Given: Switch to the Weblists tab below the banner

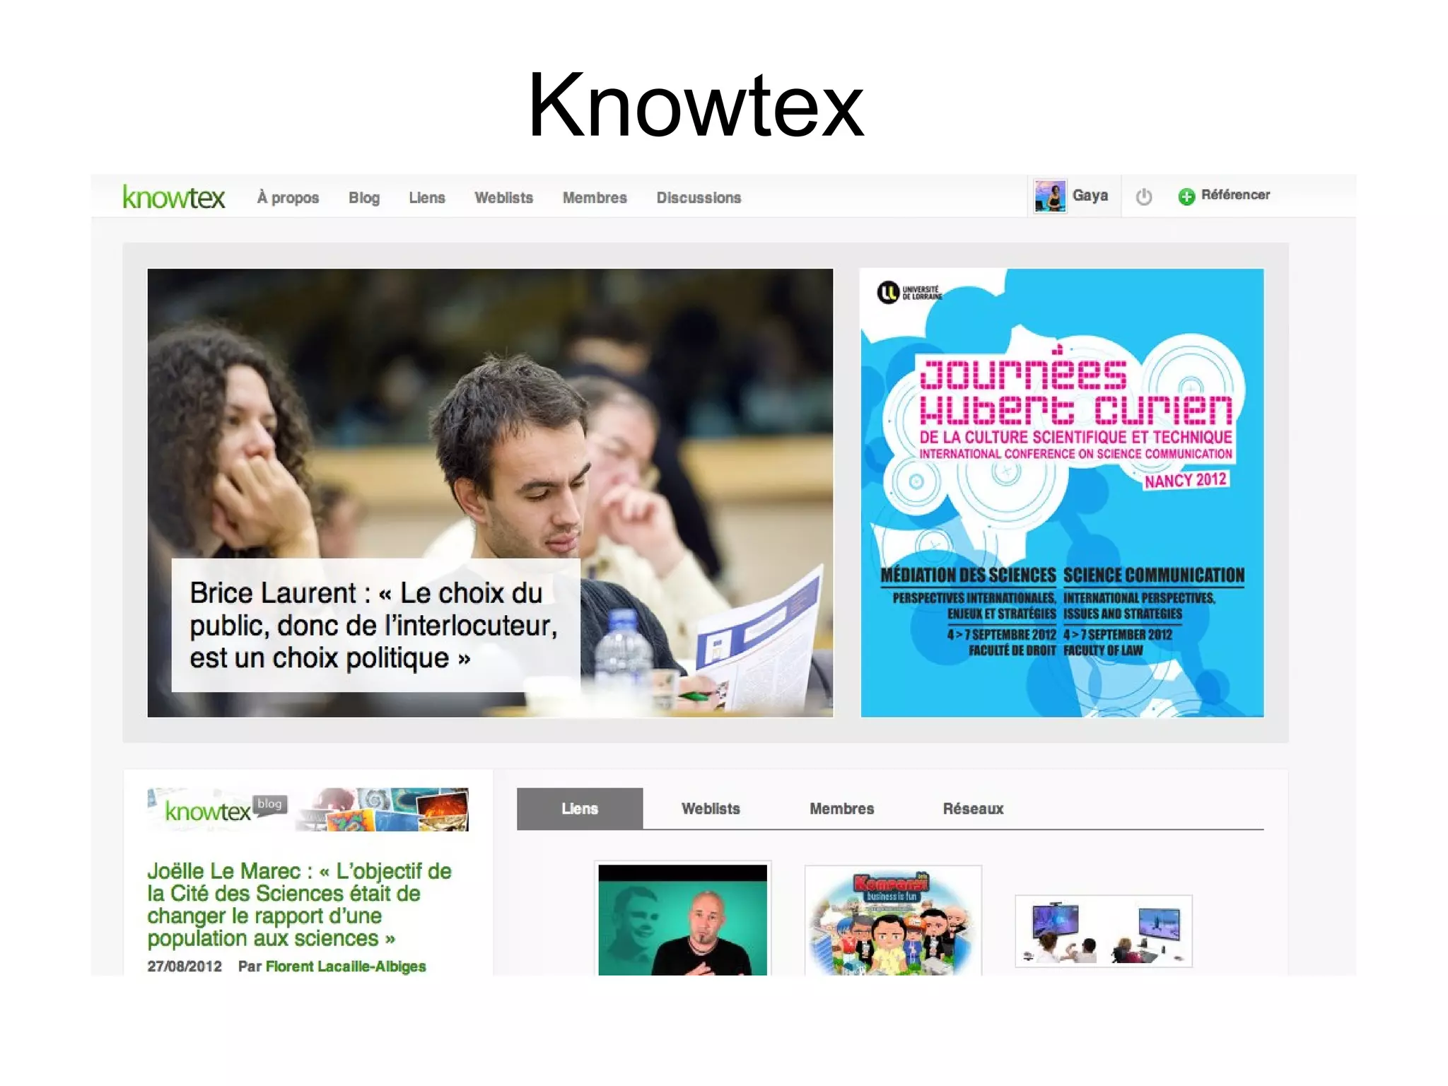Looking at the screenshot, I should pyautogui.click(x=711, y=809).
